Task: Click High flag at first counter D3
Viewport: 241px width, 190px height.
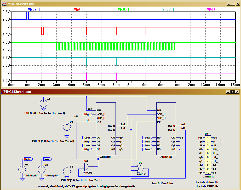Action: point(87,149)
